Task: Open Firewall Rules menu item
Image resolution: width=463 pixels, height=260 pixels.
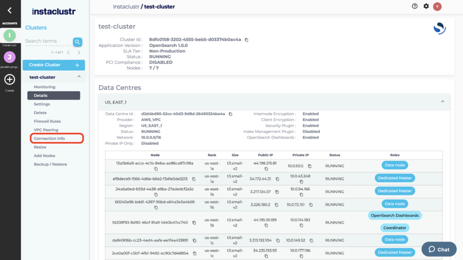Action: [x=47, y=121]
